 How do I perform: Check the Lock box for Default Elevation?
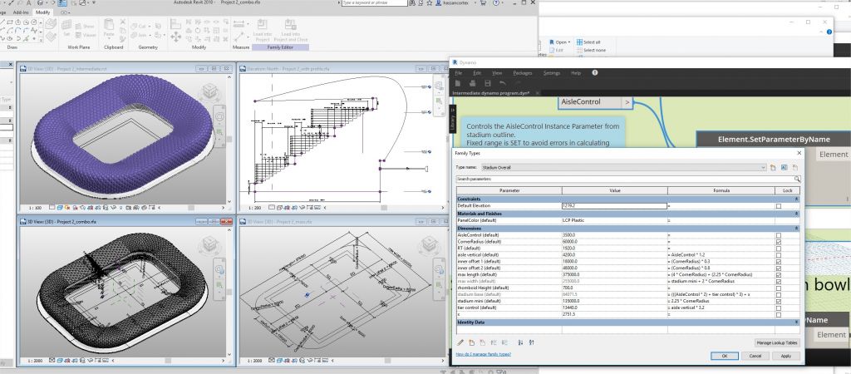coord(779,206)
